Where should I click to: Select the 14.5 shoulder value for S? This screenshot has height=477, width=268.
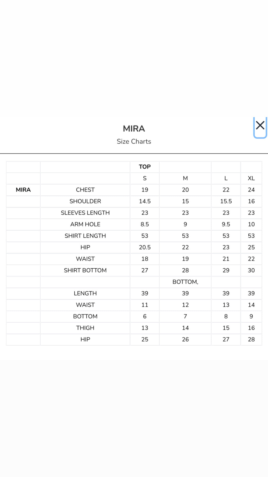point(145,201)
